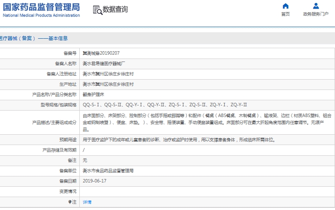
Task: Select product name 翻身护理床
Action: point(94,94)
